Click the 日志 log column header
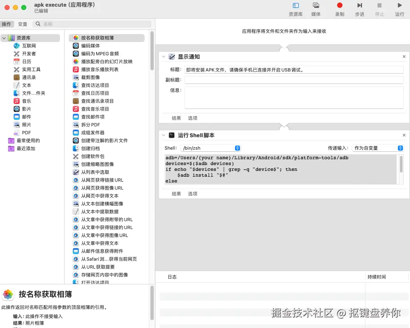Viewport: 410px width, 328px height. pyautogui.click(x=172, y=277)
